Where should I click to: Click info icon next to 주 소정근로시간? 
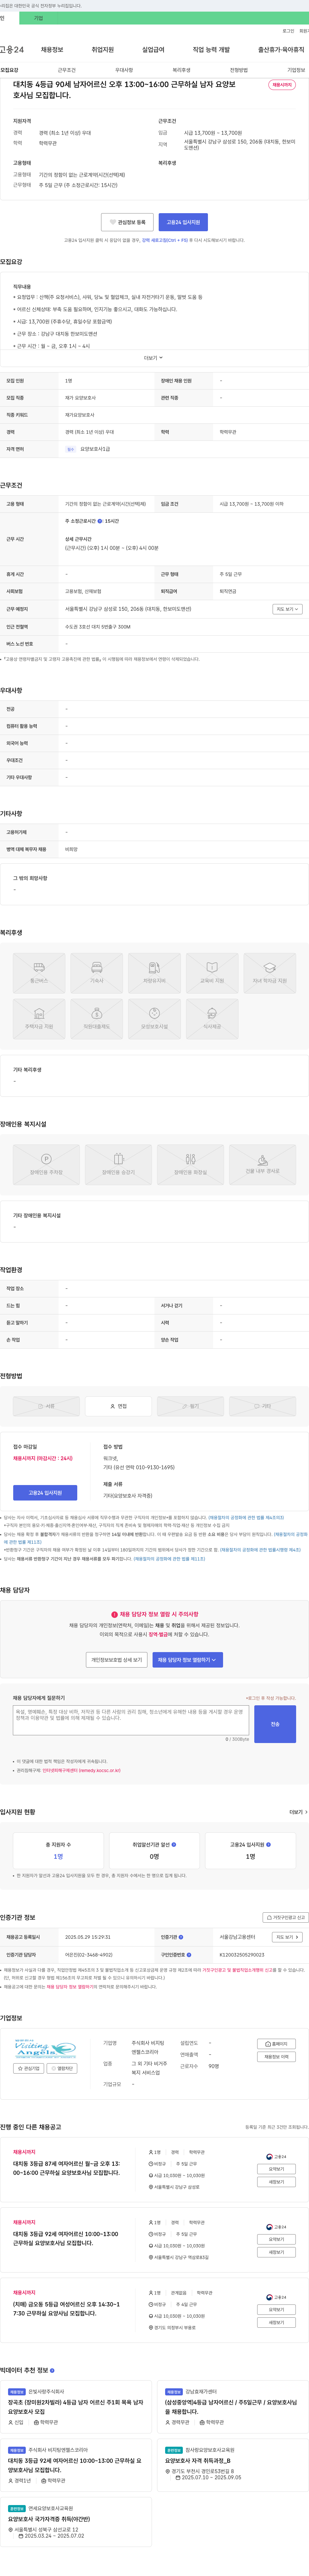[x=100, y=521]
